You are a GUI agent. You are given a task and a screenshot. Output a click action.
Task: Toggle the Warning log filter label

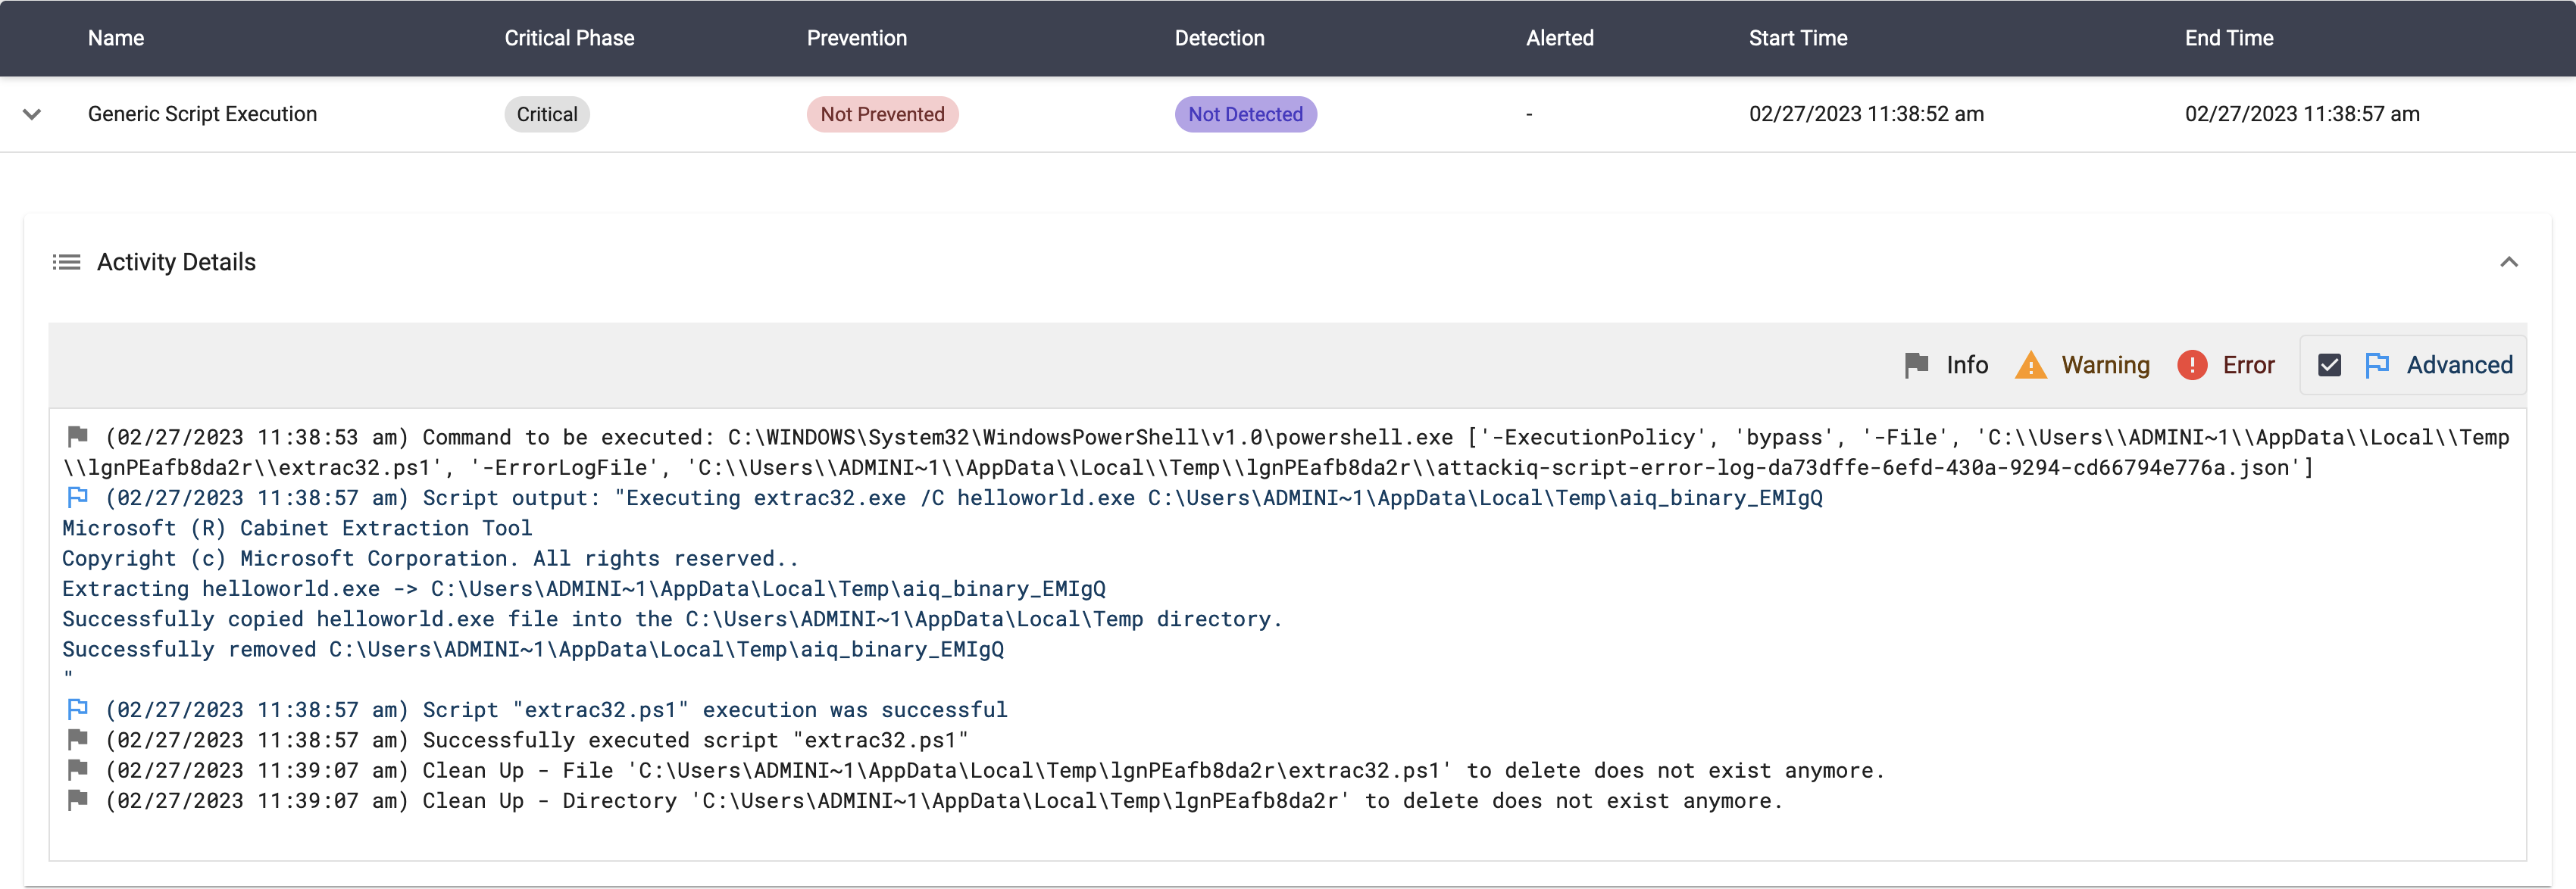pyautogui.click(x=2105, y=365)
